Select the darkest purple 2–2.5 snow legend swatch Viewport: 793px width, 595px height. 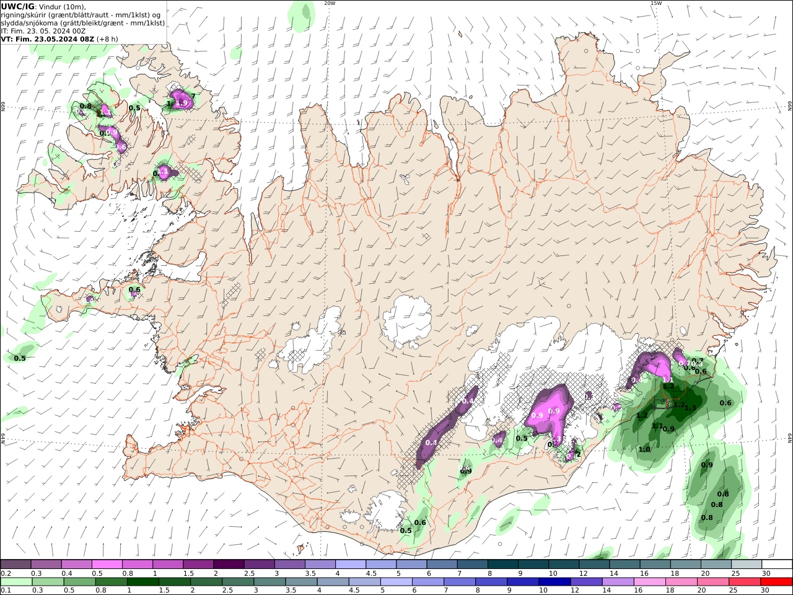(x=228, y=564)
